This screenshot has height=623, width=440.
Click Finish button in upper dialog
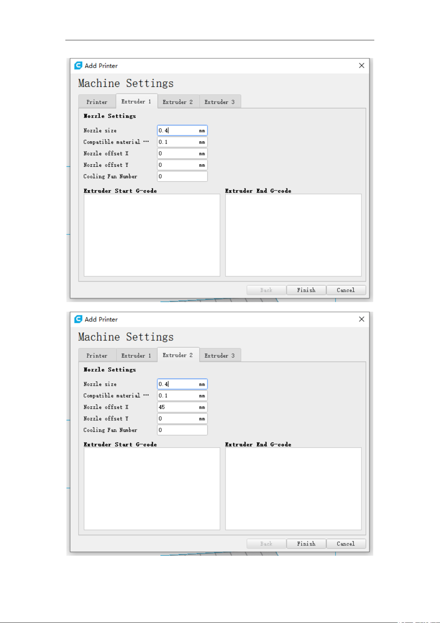coord(306,290)
